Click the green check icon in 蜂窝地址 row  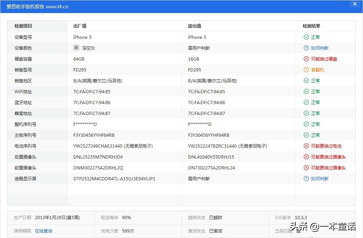(306, 113)
